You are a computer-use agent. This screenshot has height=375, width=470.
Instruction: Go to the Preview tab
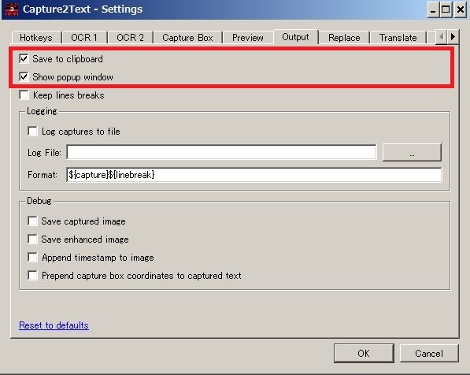(x=248, y=38)
